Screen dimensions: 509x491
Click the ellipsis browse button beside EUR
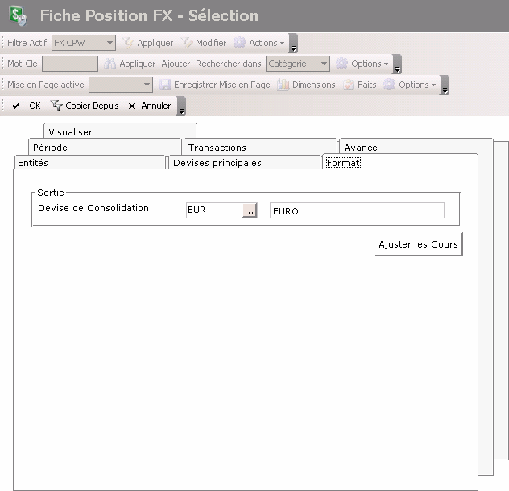click(x=250, y=210)
